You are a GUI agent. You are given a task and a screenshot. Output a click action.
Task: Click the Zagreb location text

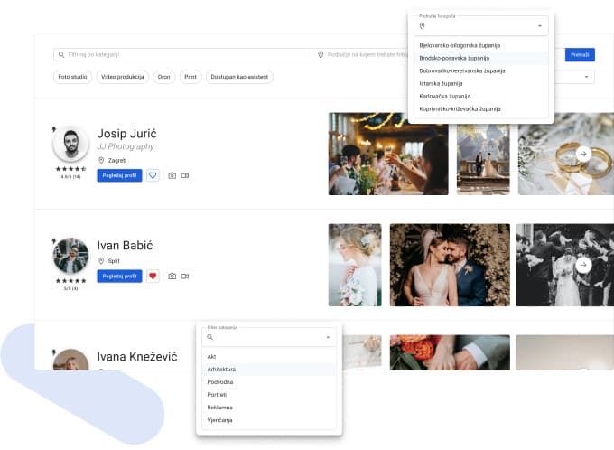pos(117,160)
